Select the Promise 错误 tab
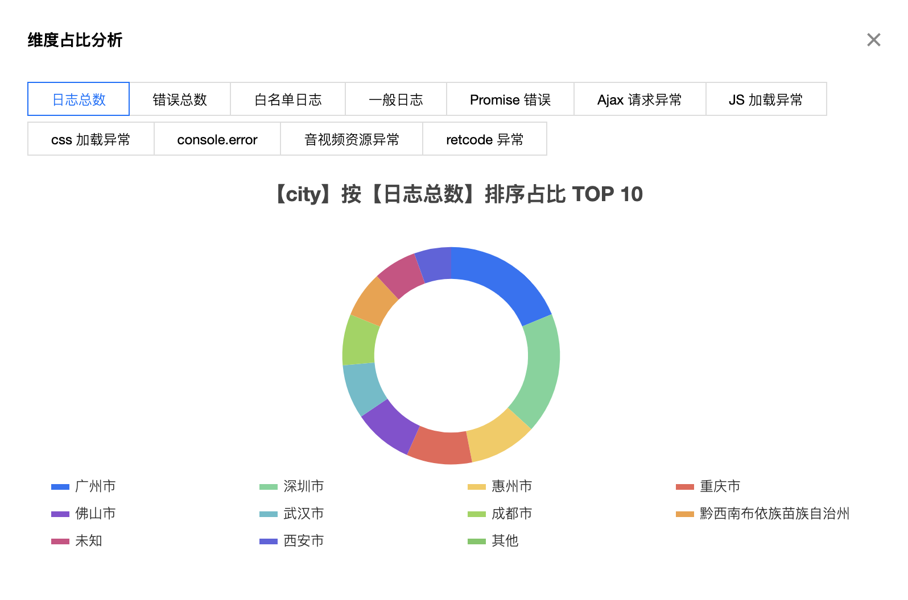Screen dimensions: 908x600 coord(510,99)
